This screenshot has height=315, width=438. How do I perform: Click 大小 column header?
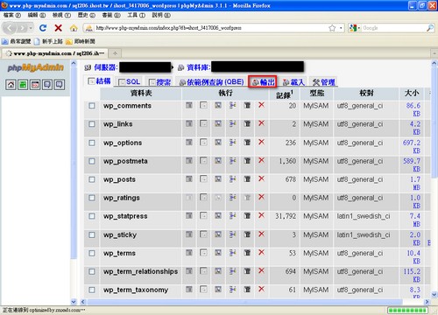point(412,93)
